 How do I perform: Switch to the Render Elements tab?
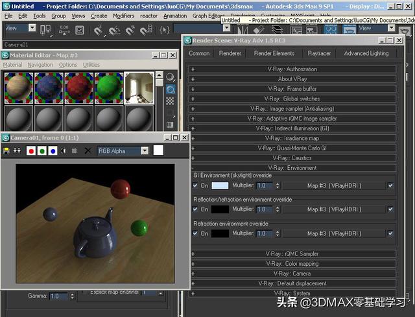tap(274, 53)
